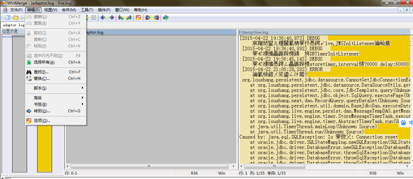
Task: Click Copy Left and Advance icon
Action: pyautogui.click(x=129, y=17)
